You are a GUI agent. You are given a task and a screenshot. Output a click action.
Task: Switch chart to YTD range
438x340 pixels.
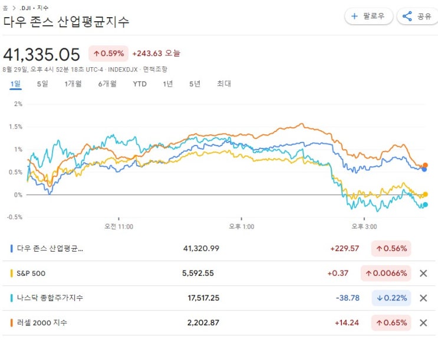140,84
